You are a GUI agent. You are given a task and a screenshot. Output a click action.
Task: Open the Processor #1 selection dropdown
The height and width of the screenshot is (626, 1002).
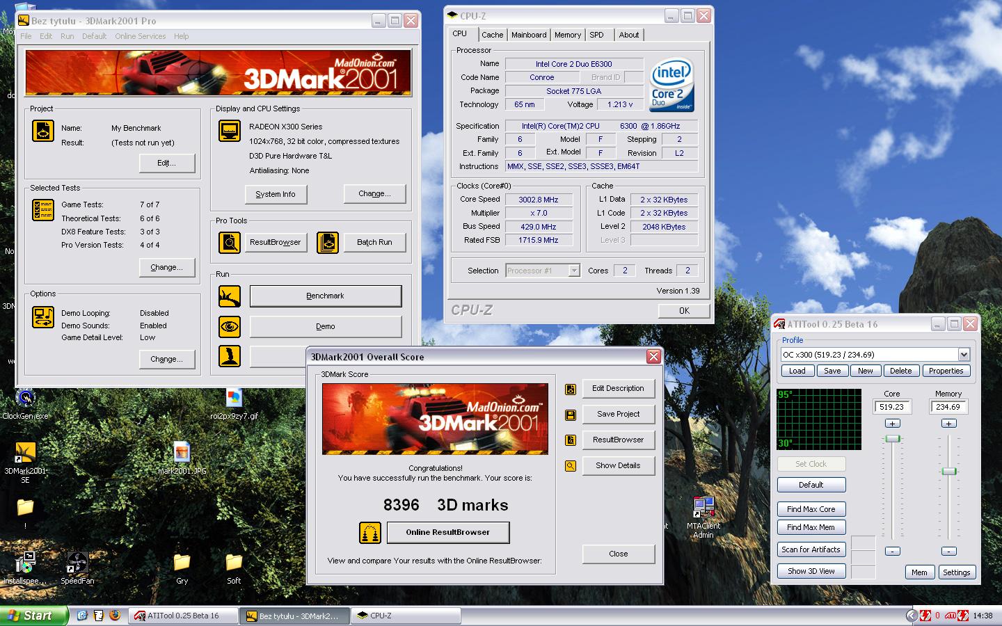pyautogui.click(x=574, y=271)
